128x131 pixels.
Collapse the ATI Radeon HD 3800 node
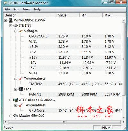[x=11, y=100]
